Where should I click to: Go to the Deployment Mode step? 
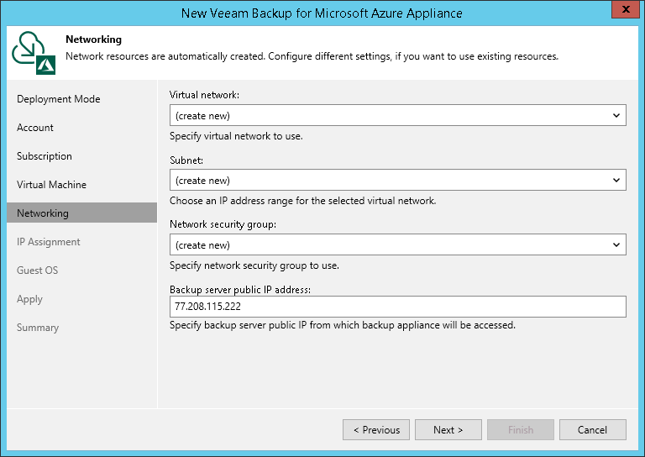59,99
